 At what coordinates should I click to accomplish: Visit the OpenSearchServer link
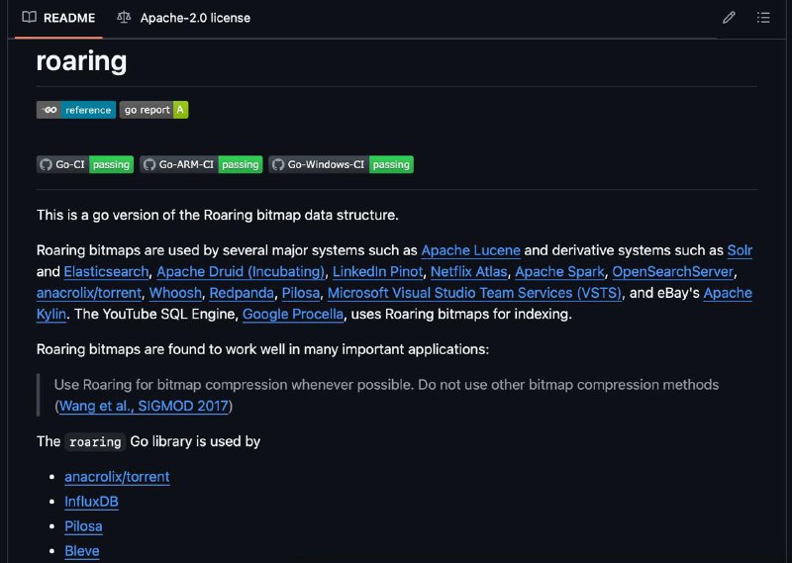(673, 272)
